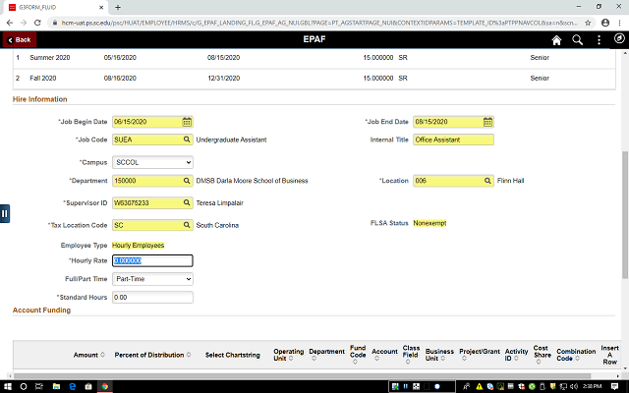The width and height of the screenshot is (629, 393).
Task: Expand the collapsed left side panel tab
Action: 5,213
